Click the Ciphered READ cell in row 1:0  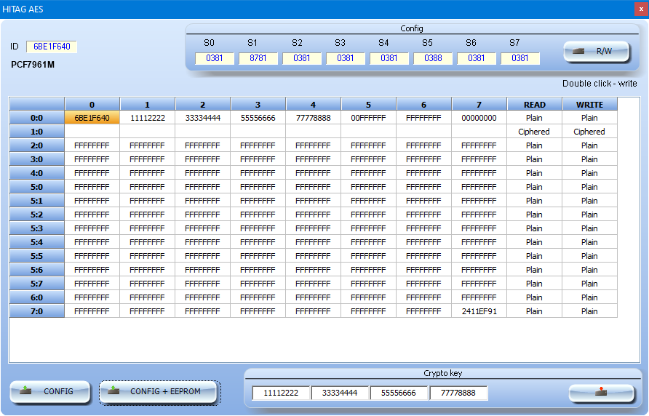[x=534, y=132]
